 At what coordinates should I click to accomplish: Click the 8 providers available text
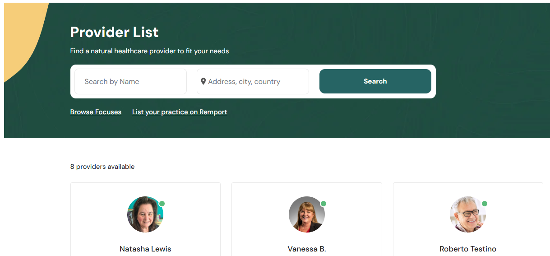102,167
